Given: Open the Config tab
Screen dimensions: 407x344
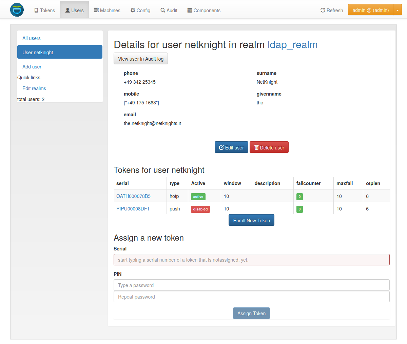Looking at the screenshot, I should (x=140, y=11).
